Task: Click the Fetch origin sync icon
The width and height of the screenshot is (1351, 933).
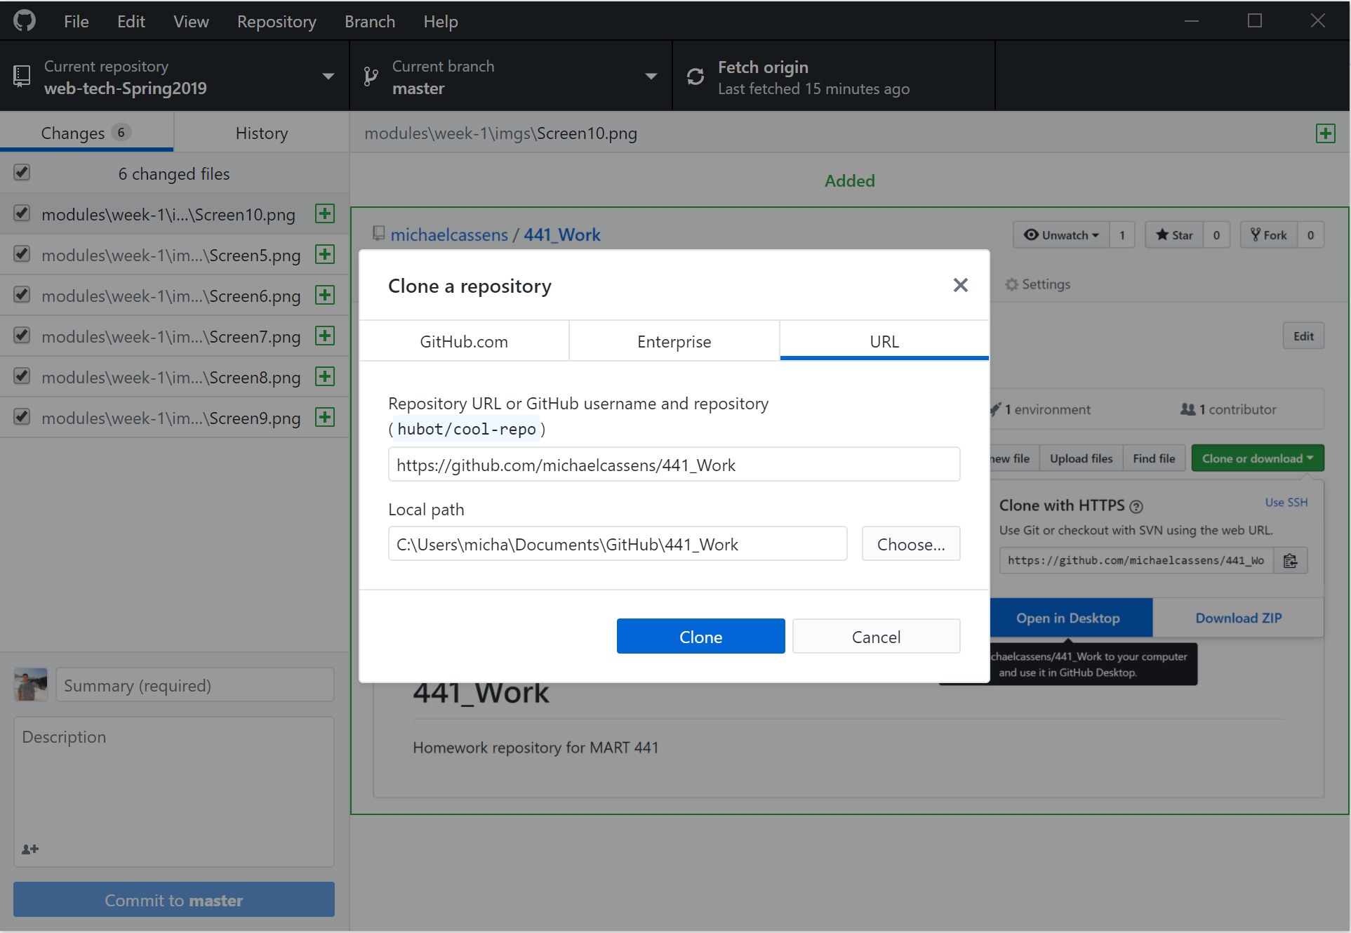Action: (696, 77)
